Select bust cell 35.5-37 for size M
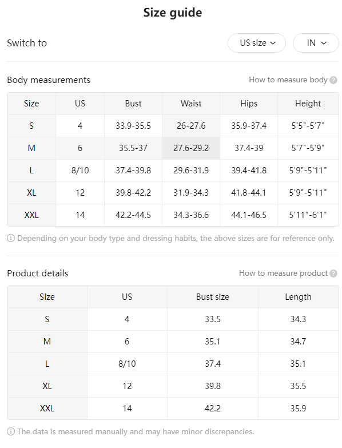This screenshot has width=342, height=448. [133, 148]
